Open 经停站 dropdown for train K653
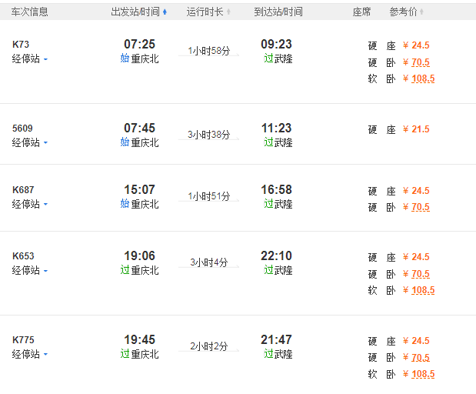 pos(29,270)
